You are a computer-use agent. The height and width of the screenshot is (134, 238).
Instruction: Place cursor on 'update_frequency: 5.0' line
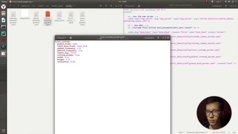coord(69,48)
